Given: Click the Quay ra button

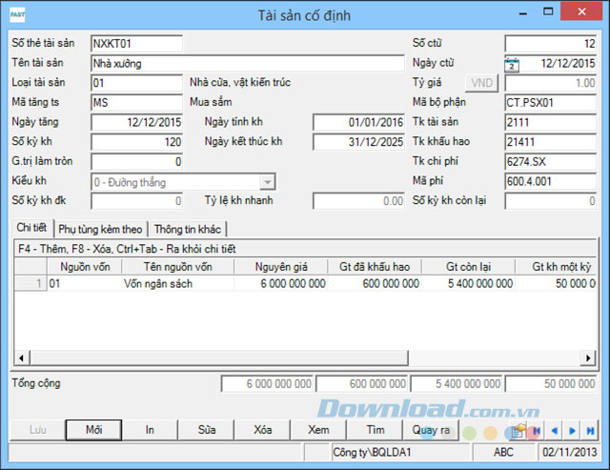Looking at the screenshot, I should click(431, 430).
